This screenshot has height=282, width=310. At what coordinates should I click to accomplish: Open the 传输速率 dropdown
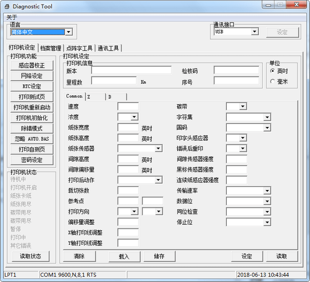tap(267, 191)
